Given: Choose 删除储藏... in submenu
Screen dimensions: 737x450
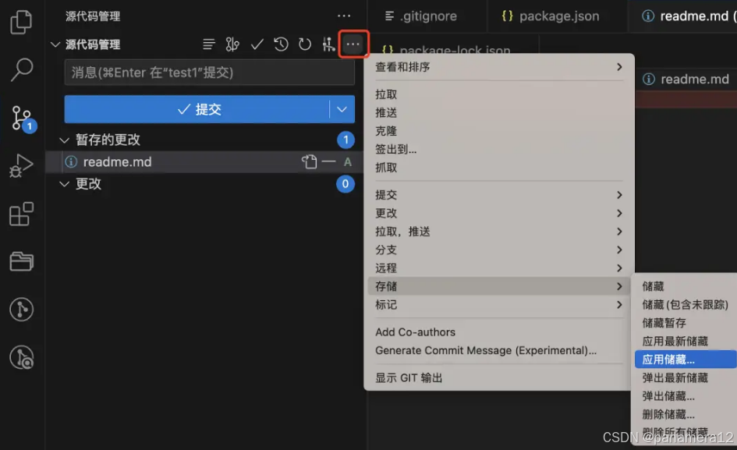Looking at the screenshot, I should (x=686, y=415).
